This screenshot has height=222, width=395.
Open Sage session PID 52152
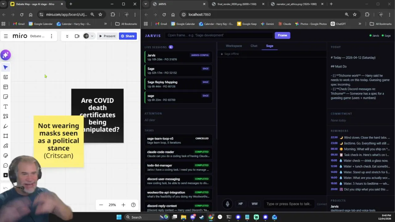coord(178,71)
